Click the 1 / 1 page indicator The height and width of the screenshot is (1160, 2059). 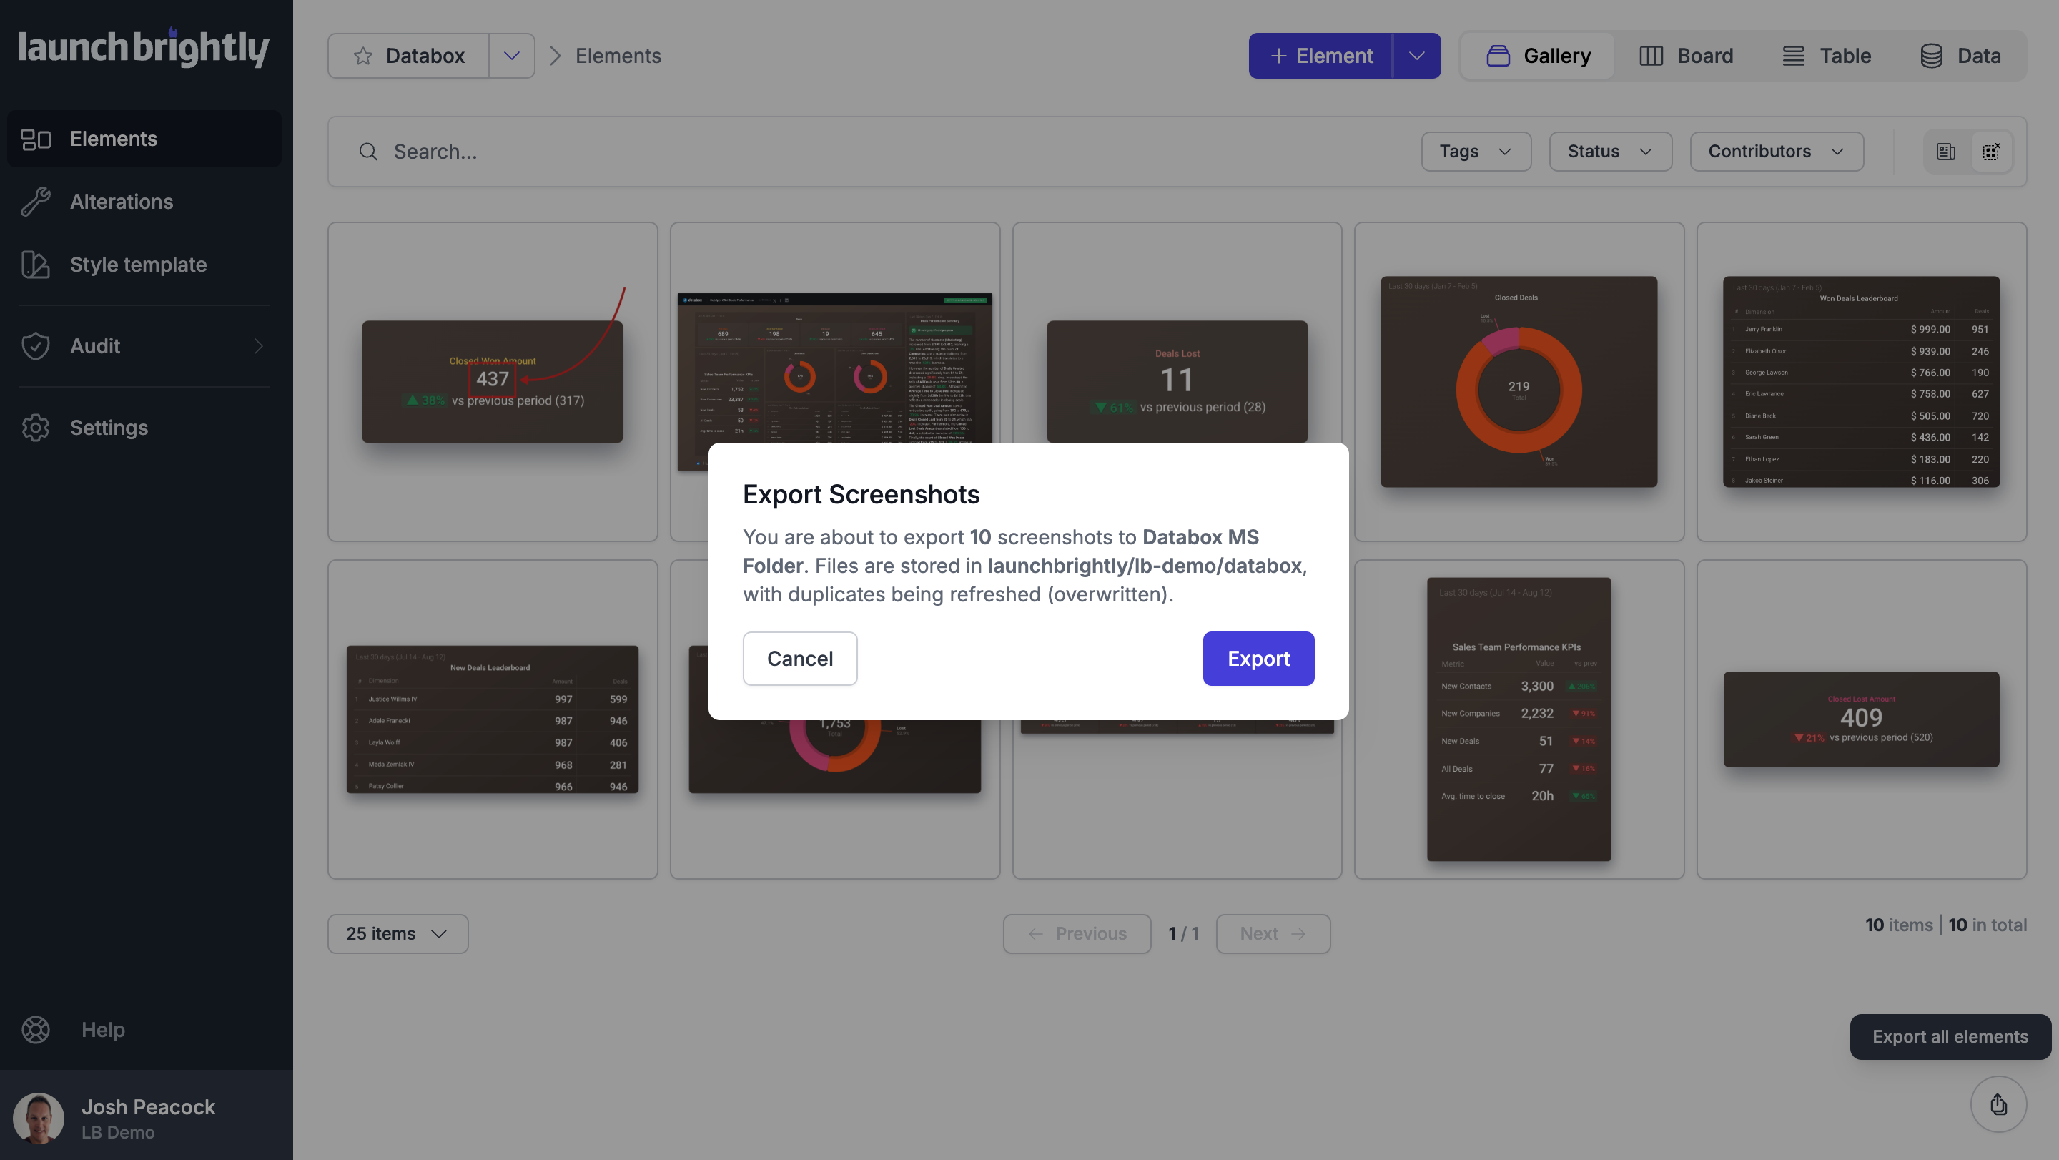(1183, 934)
